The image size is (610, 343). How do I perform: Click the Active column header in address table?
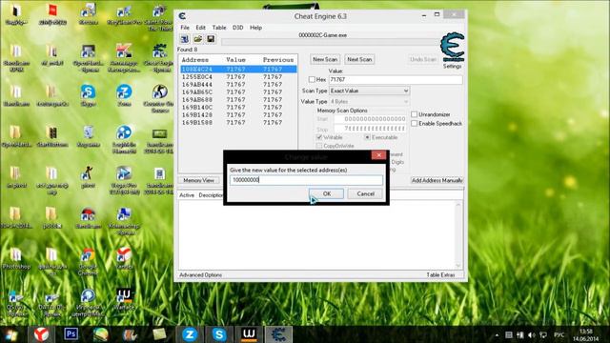coord(187,195)
